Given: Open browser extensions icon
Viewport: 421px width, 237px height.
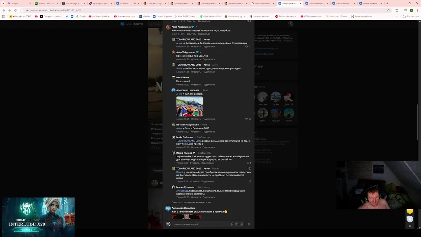Looking at the screenshot, I should [x=397, y=10].
